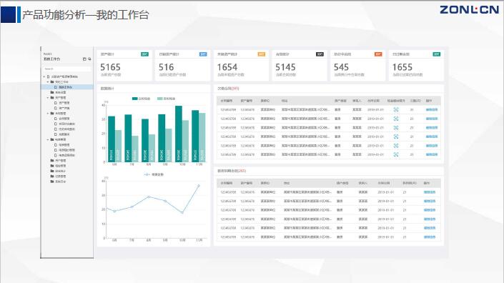Click the orange badge on the 545 card

[x=378, y=54]
